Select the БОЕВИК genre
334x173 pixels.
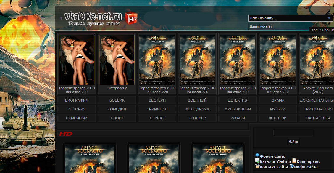[117, 100]
